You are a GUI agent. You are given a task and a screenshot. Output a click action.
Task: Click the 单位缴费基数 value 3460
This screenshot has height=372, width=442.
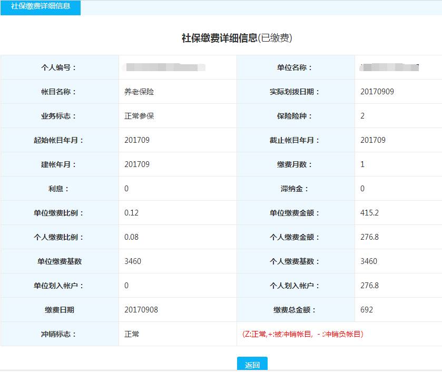pyautogui.click(x=133, y=261)
